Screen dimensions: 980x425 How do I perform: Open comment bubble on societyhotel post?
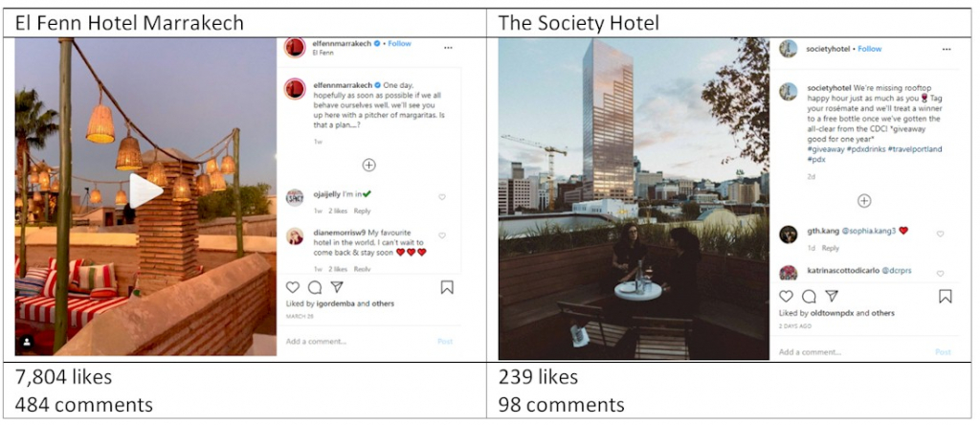pyautogui.click(x=809, y=296)
